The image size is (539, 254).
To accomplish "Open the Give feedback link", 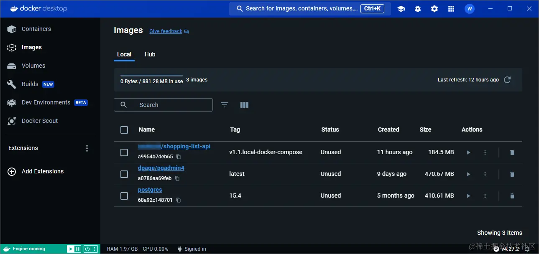I will 166,31.
